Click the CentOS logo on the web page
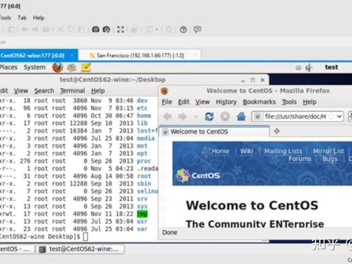352x264 pixels. [x=198, y=175]
